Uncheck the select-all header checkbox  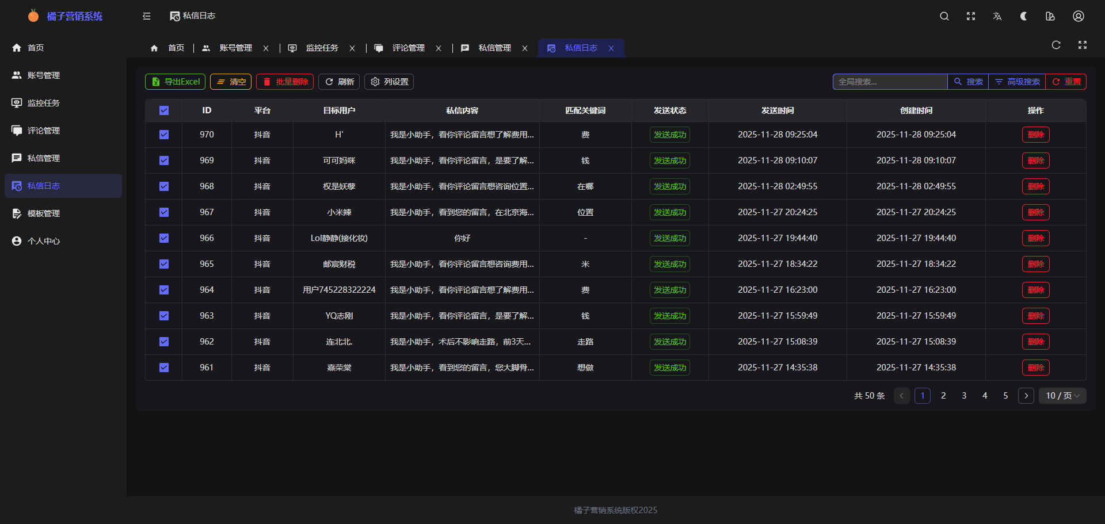tap(164, 110)
